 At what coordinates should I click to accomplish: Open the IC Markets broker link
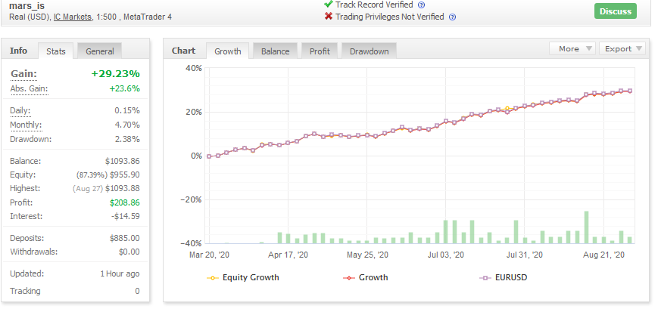[x=73, y=17]
